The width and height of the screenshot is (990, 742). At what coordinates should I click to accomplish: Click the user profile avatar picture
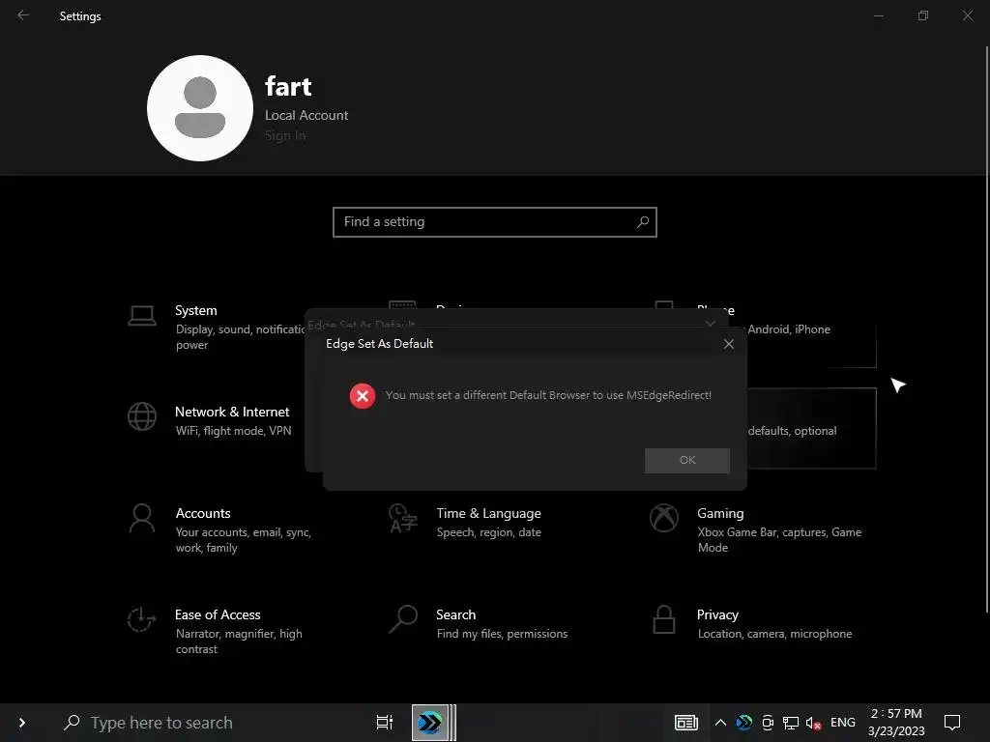(199, 108)
